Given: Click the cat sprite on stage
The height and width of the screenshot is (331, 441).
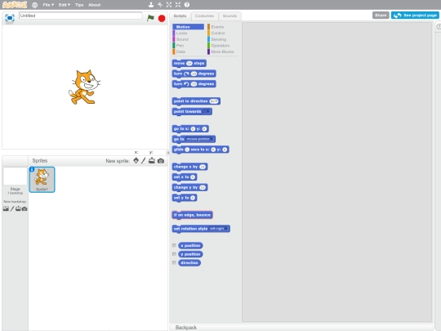Looking at the screenshot, I should 84,87.
